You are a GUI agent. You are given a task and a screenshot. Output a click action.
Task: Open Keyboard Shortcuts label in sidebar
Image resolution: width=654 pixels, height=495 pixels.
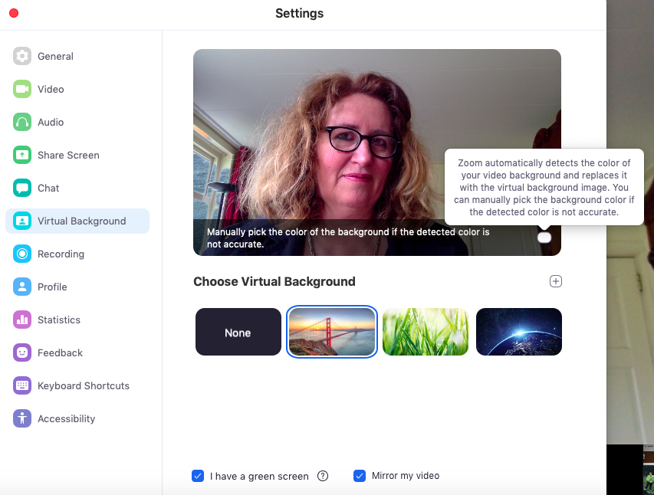click(84, 385)
